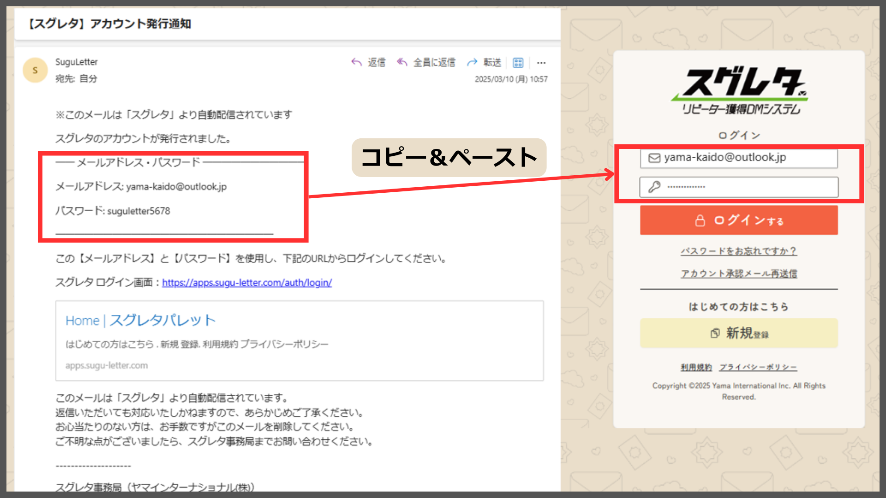This screenshot has width=886, height=498.
Task: Click the envelope icon in email field
Action: coord(654,158)
